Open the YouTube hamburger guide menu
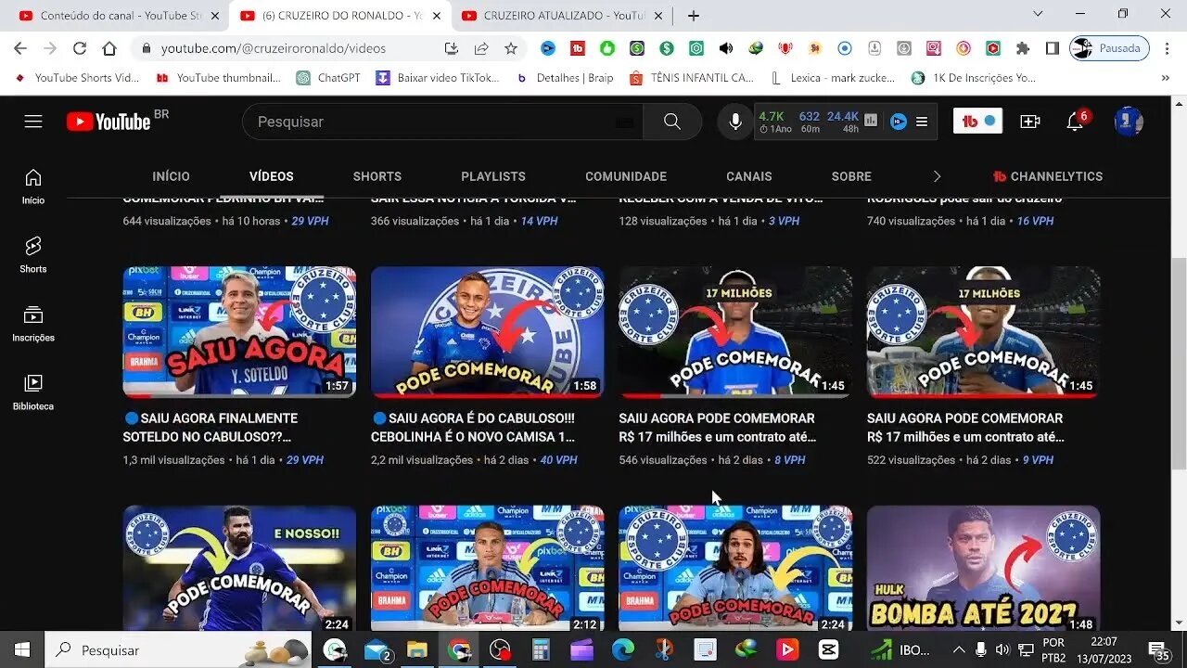 [x=33, y=122]
